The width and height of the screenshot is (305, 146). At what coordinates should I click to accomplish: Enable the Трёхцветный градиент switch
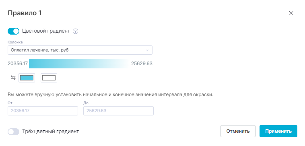(x=13, y=132)
